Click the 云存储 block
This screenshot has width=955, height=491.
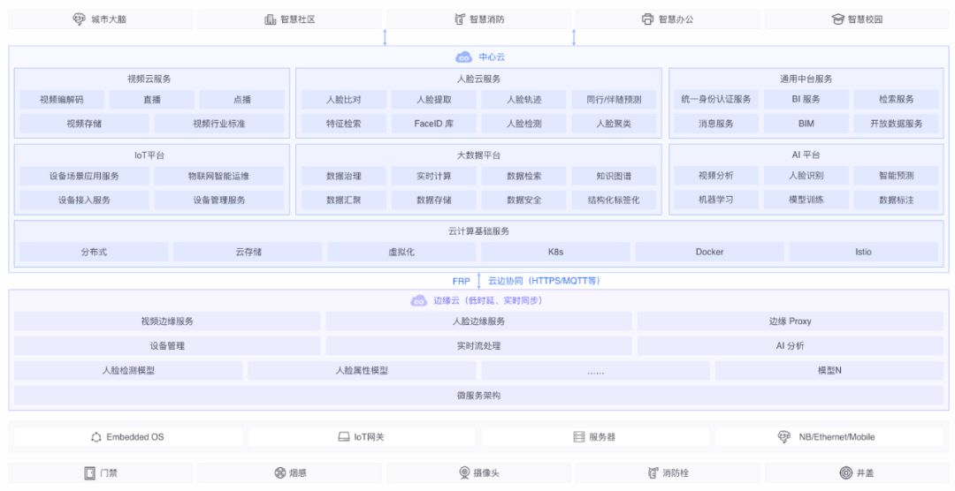coord(248,252)
